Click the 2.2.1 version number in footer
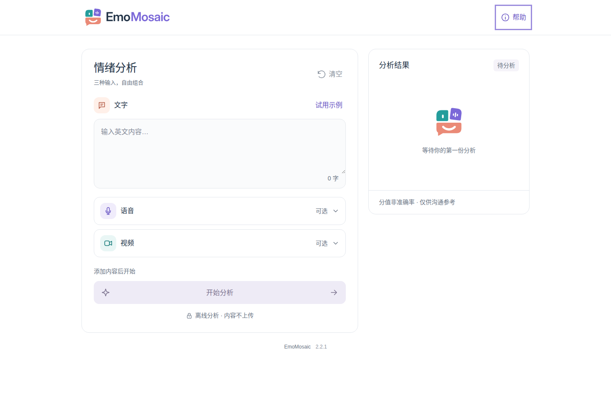 [x=321, y=347]
